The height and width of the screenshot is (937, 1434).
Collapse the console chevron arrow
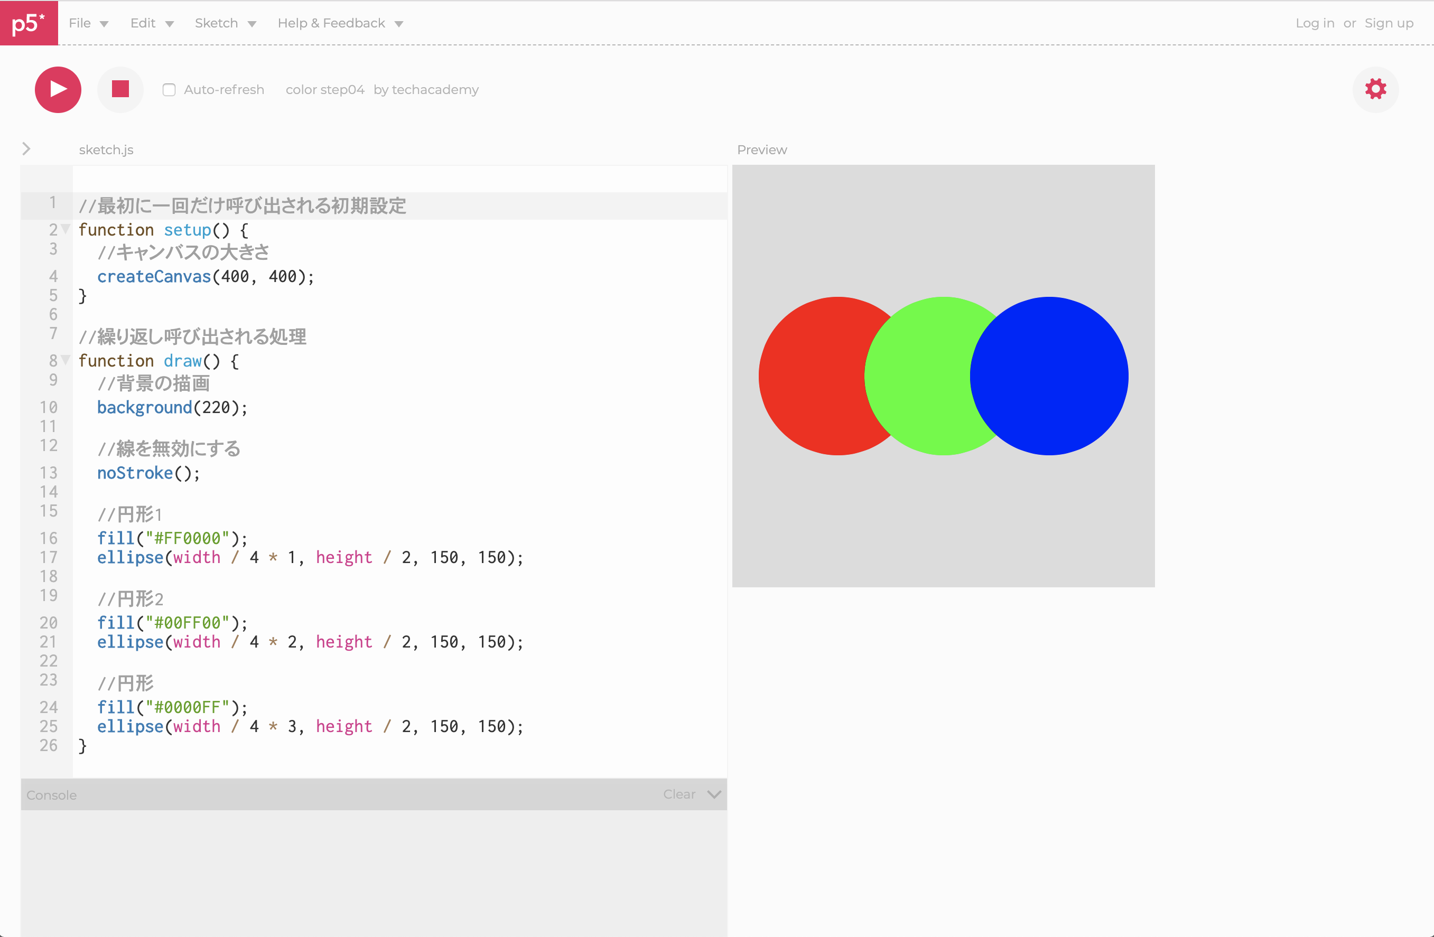[x=714, y=794]
